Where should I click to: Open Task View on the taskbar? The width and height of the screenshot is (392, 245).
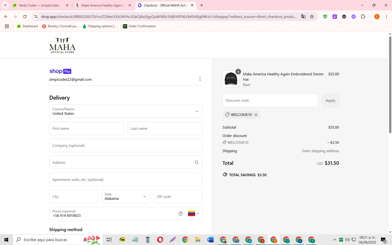click(109, 240)
